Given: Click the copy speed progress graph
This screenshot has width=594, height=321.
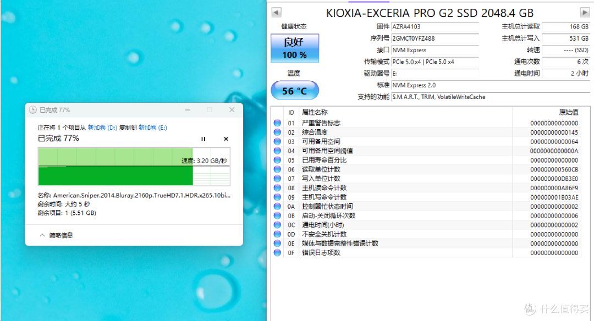Looking at the screenshot, I should 134,167.
